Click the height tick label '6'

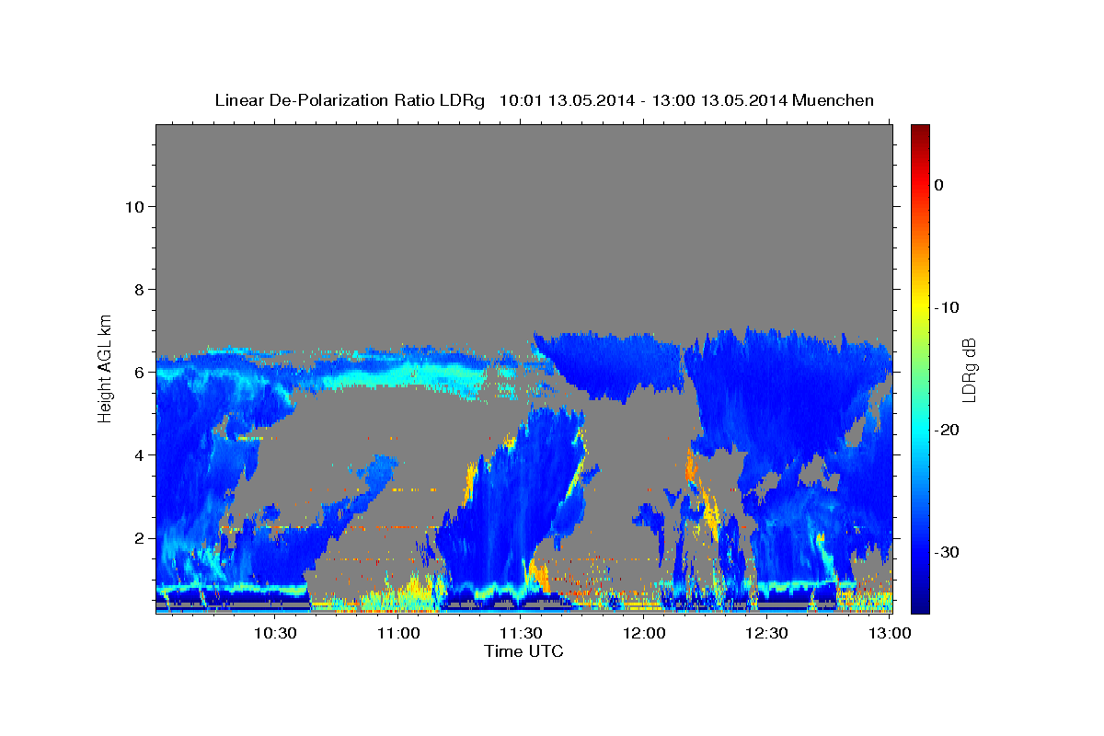(140, 372)
